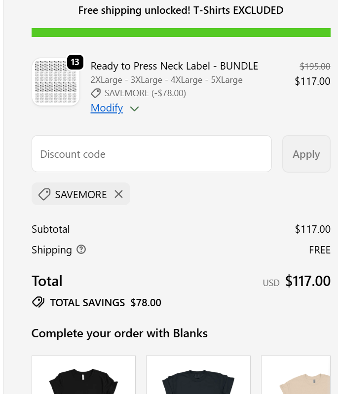The height and width of the screenshot is (394, 338).
Task: Click the Free shipping unlocked banner text
Action: coord(181,10)
